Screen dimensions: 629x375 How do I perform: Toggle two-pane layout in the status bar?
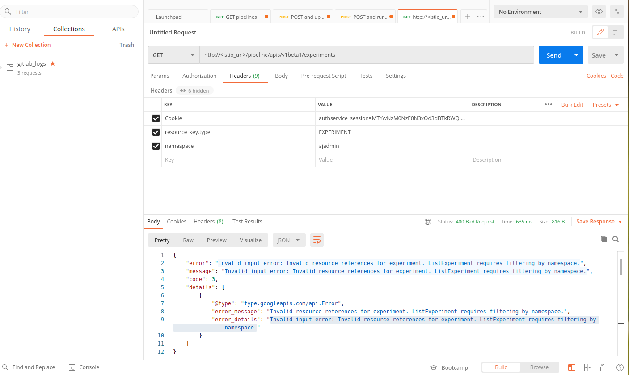pyautogui.click(x=587, y=367)
